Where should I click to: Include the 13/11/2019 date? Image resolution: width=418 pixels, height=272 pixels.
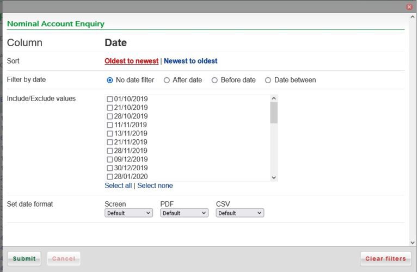(109, 133)
